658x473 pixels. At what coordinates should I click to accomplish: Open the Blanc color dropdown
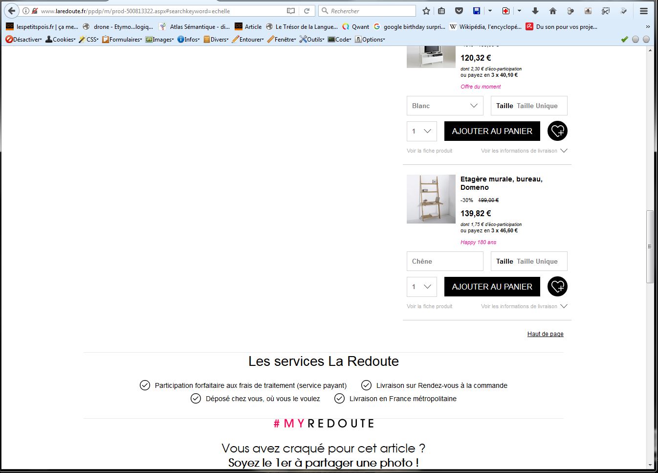(x=445, y=106)
